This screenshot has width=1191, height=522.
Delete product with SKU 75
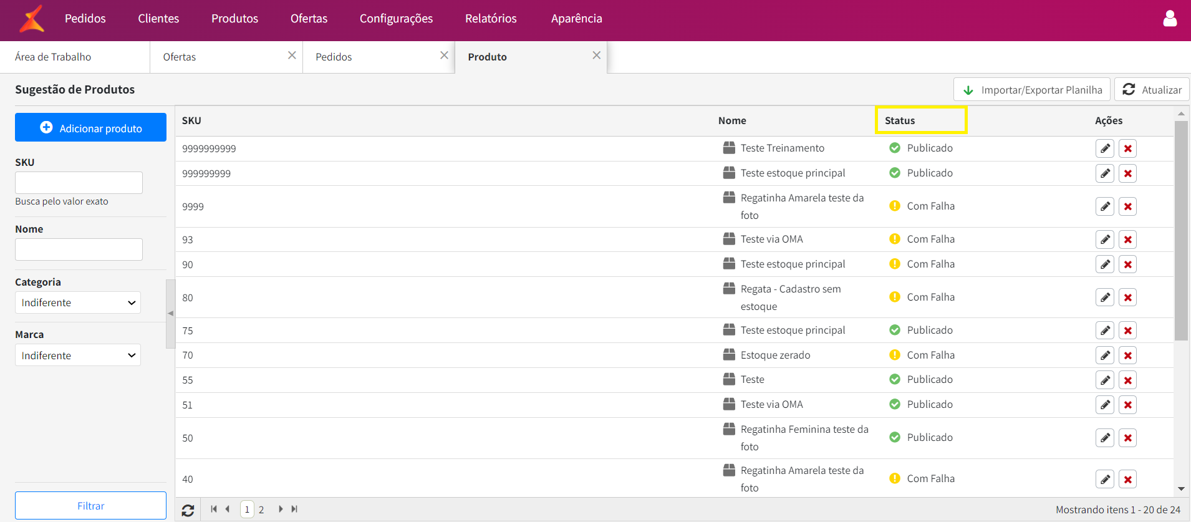pos(1127,331)
